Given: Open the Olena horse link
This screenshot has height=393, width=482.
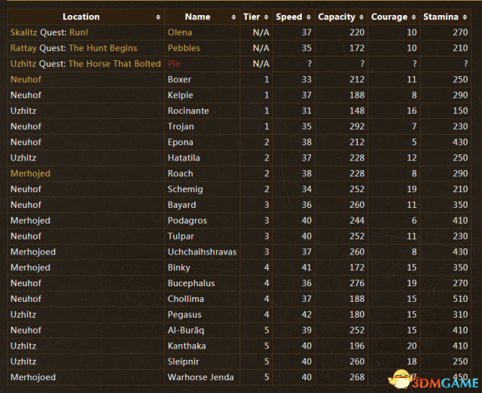Looking at the screenshot, I should click(x=180, y=32).
